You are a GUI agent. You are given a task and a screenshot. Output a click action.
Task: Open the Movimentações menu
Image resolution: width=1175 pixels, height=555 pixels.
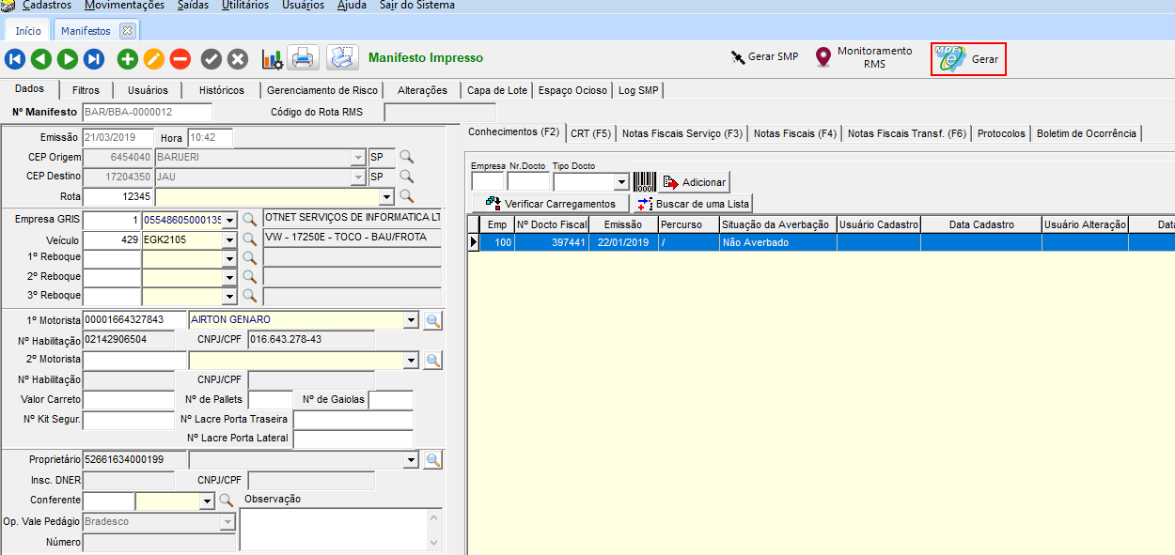pyautogui.click(x=125, y=6)
